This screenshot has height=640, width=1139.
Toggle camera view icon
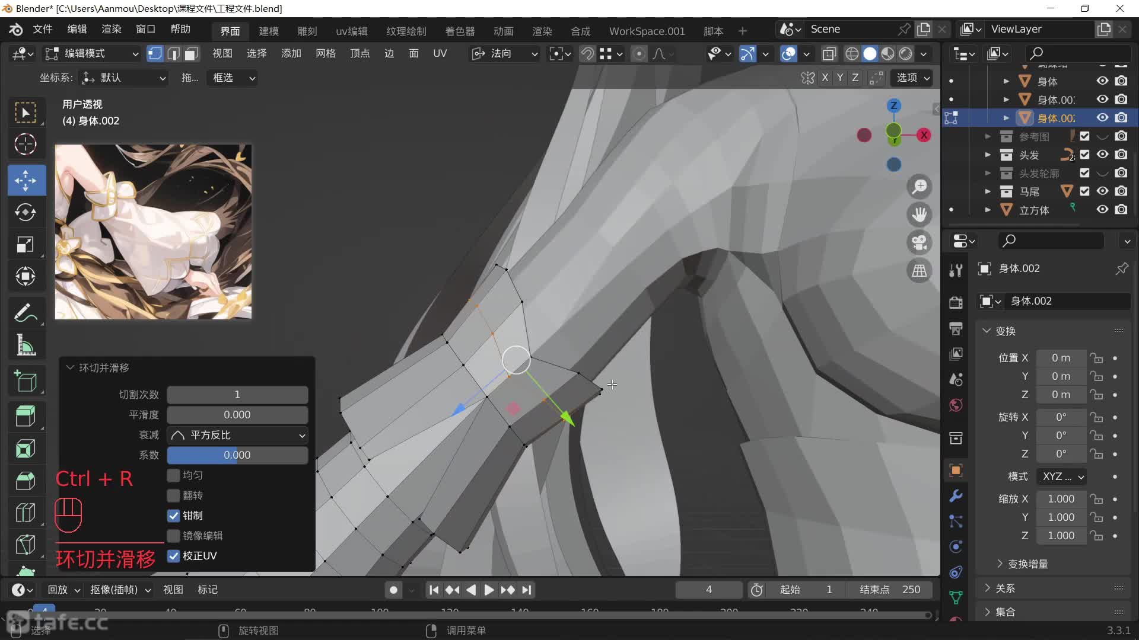[920, 242]
